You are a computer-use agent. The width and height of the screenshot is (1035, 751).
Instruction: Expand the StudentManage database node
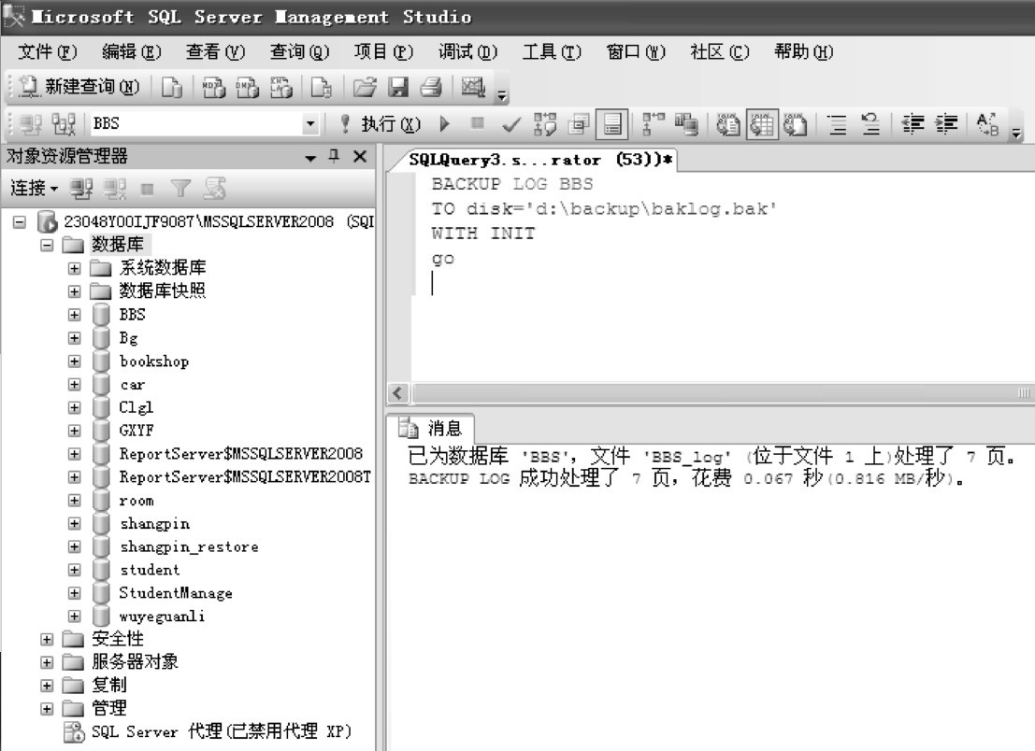coord(74,593)
